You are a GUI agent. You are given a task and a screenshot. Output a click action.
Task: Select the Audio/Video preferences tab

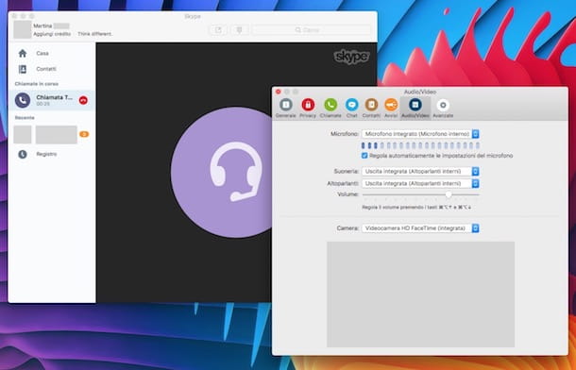click(415, 108)
